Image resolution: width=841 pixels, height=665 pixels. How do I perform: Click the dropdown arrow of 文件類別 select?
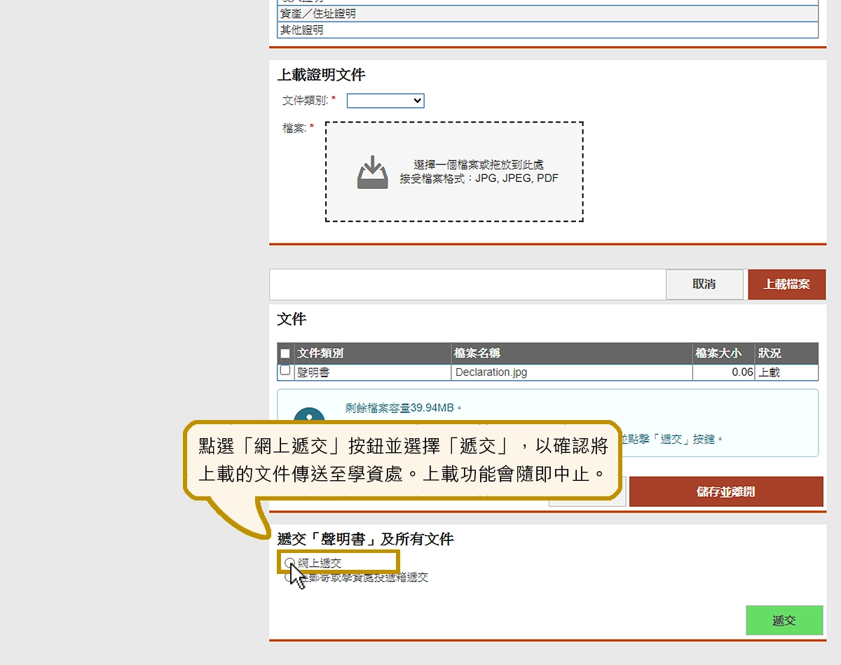tap(418, 101)
